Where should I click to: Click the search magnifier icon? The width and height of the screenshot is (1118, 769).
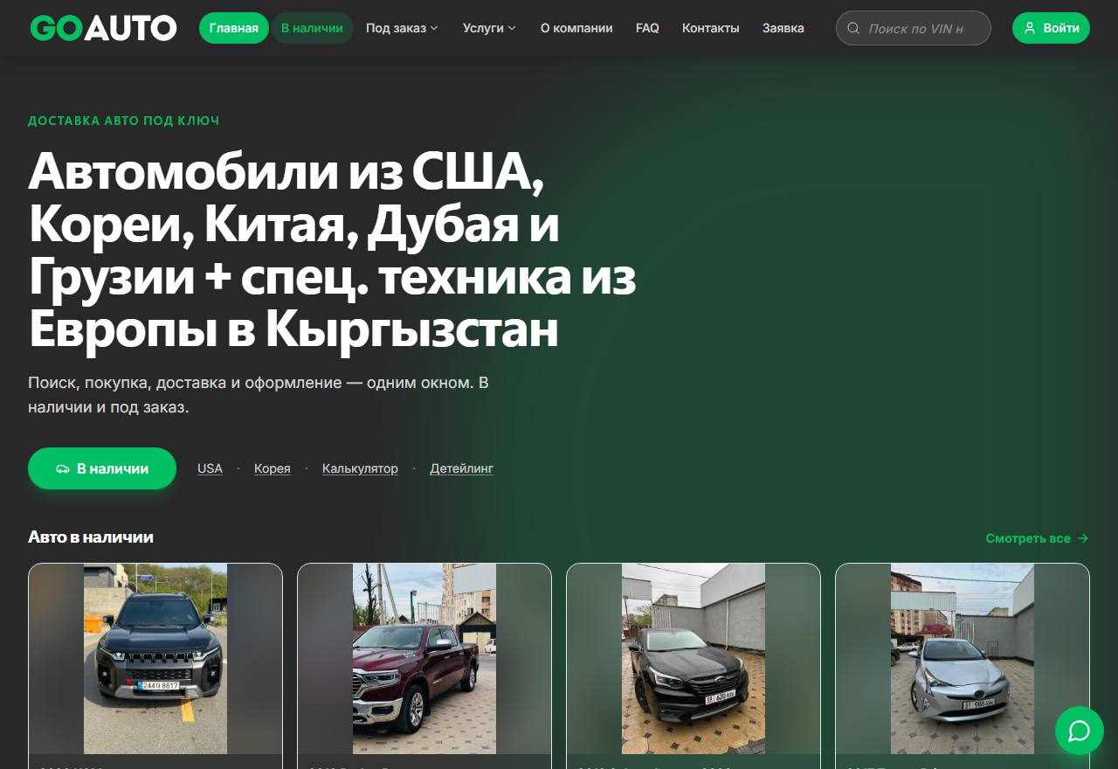point(853,28)
